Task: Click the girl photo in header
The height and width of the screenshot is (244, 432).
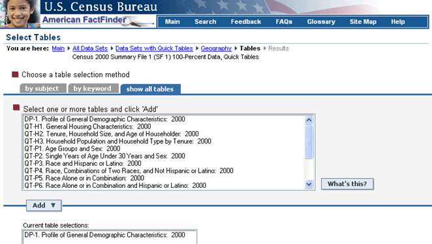Action: (20, 14)
